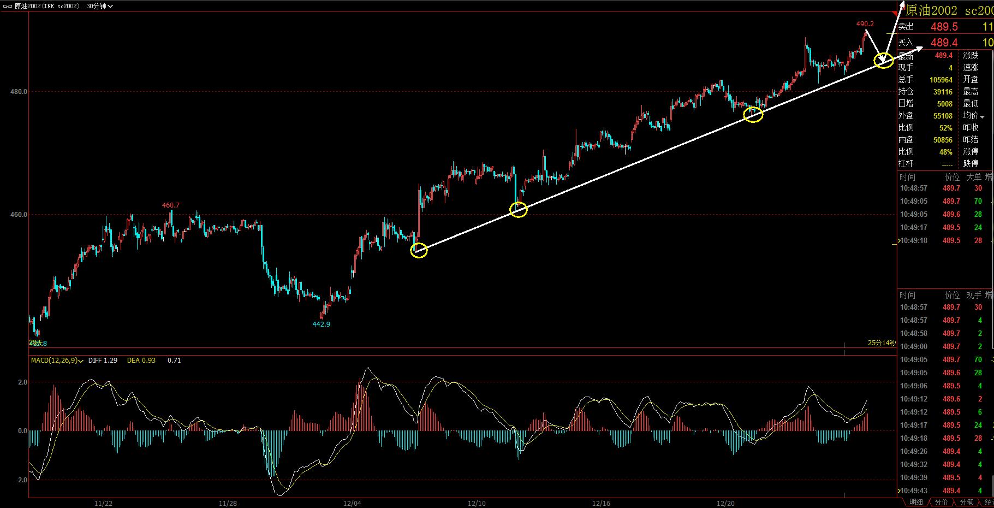Click the 10:49:43 last tick row
The image size is (994, 508).
[945, 491]
